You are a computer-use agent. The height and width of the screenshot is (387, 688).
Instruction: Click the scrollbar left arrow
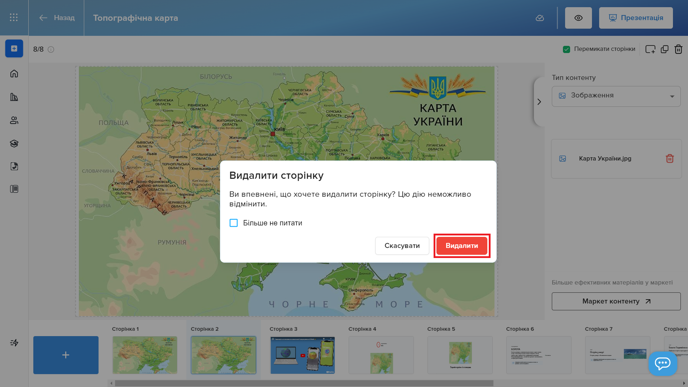point(111,383)
